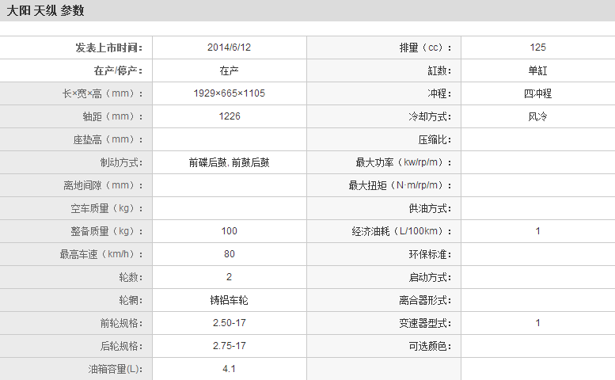
Task: Click the top speed value 80
Action: click(x=229, y=254)
